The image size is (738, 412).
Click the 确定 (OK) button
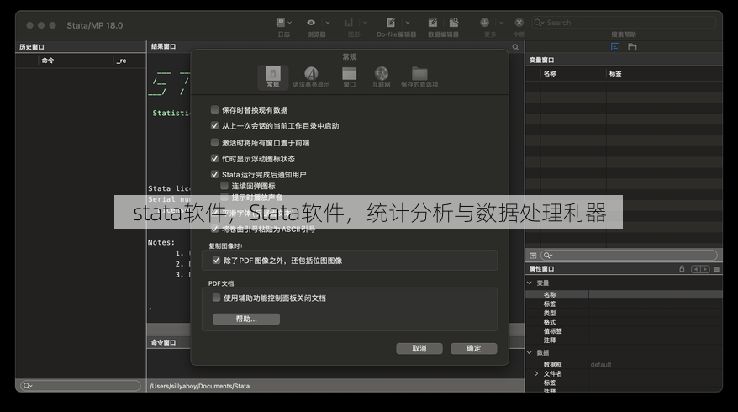coord(473,348)
